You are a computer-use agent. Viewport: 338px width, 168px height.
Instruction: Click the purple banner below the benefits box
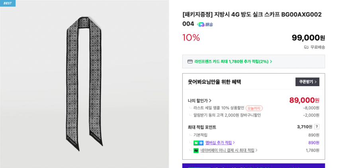(253, 166)
